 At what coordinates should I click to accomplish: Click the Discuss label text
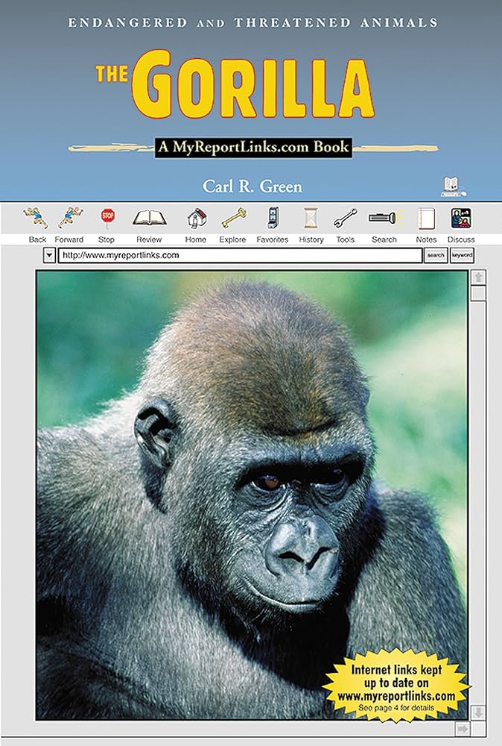click(x=461, y=239)
